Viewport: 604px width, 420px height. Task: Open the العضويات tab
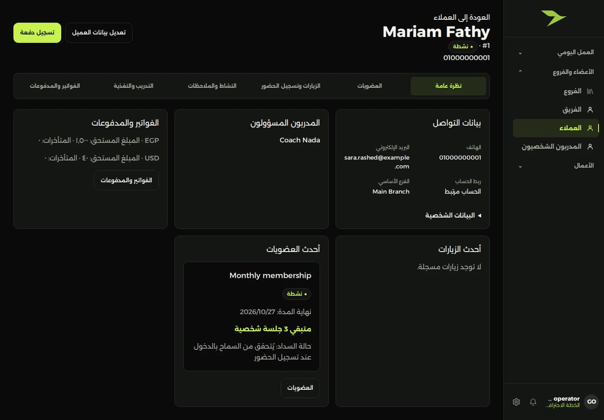tap(370, 86)
